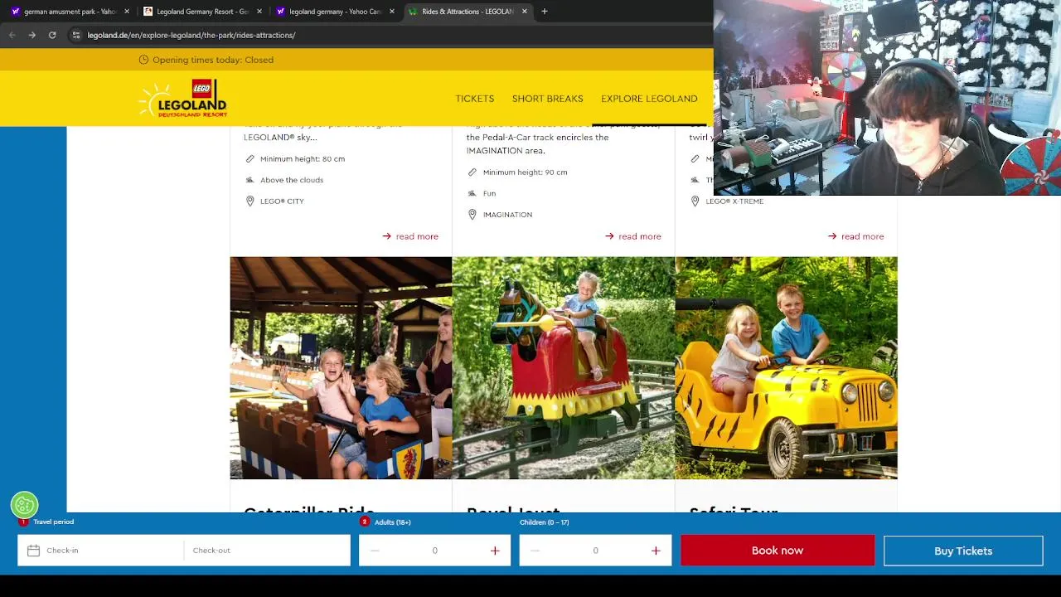This screenshot has width=1061, height=597.
Task: Reload the page with the refresh icon
Action: [52, 35]
